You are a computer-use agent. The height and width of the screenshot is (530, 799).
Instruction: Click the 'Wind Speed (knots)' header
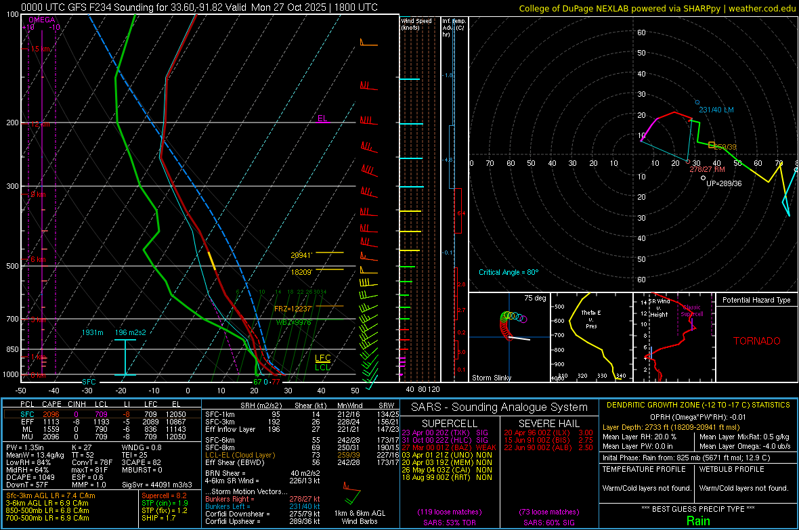(416, 24)
